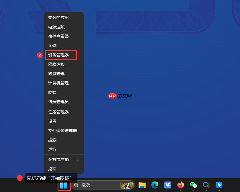Launch the blue bird app at taskbar's right end
Viewport: 240px width, 192px height.
coord(219,185)
